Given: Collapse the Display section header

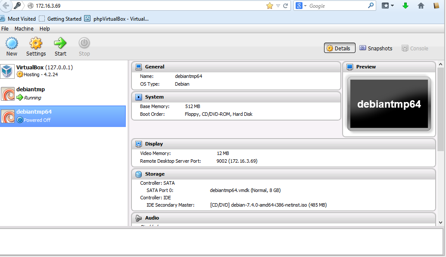Looking at the screenshot, I should pyautogui.click(x=283, y=144).
